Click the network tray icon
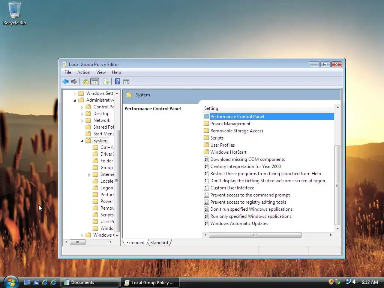Image resolution: width=384 pixels, height=288 pixels. (x=348, y=282)
